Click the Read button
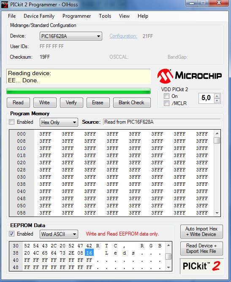 tap(18, 103)
